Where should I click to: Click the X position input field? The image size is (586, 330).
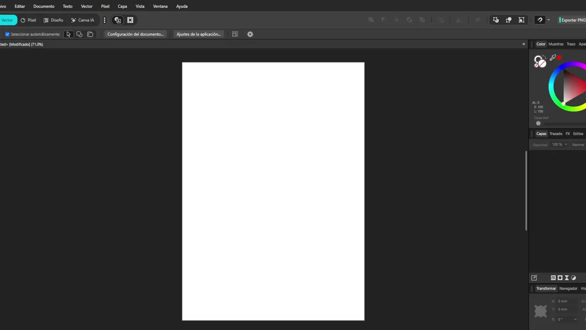coord(568,301)
